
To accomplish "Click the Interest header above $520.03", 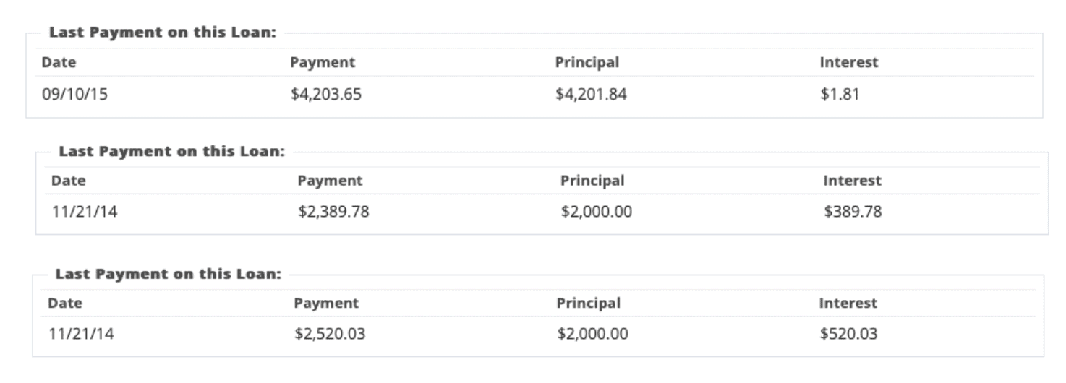I will [848, 304].
